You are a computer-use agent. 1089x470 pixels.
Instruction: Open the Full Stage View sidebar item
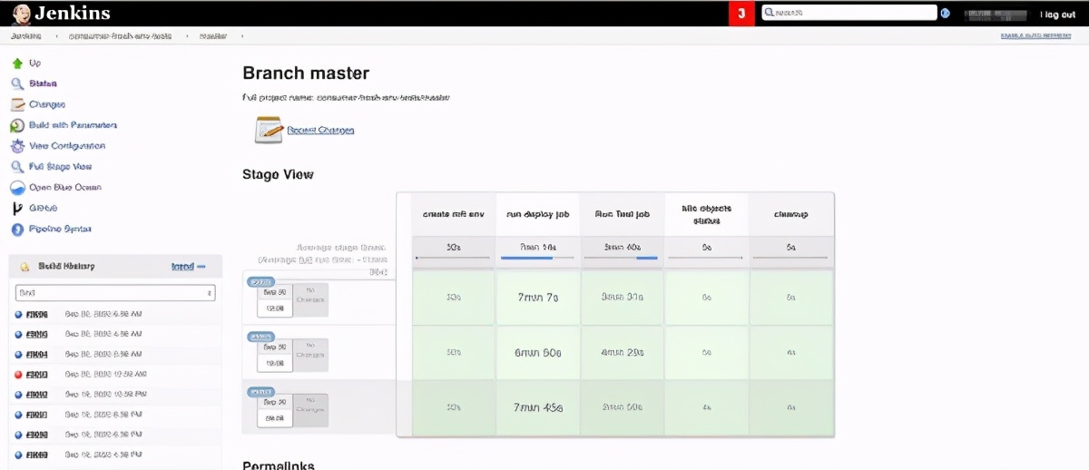pos(60,167)
